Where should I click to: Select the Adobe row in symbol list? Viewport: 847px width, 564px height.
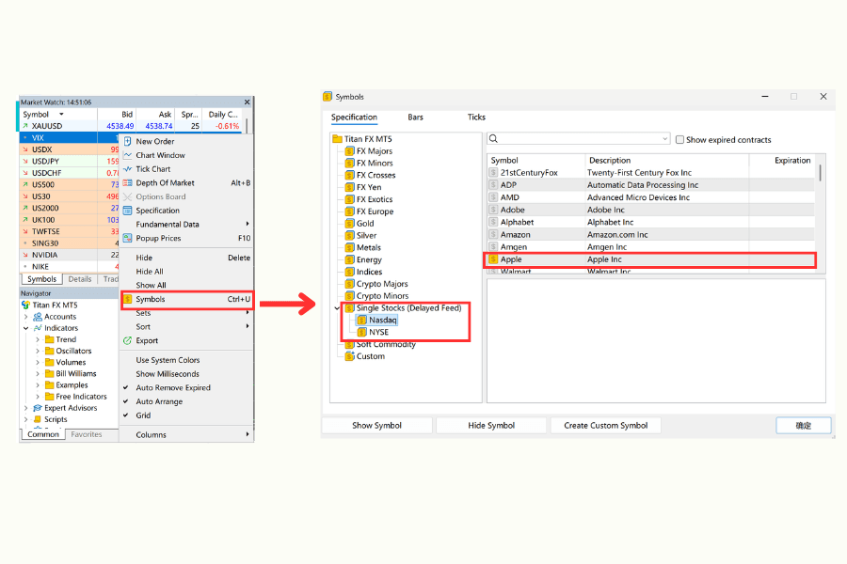pos(651,210)
